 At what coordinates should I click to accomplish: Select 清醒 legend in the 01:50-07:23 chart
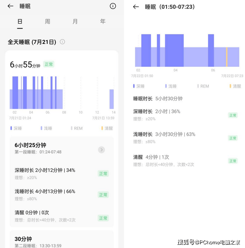(235, 86)
